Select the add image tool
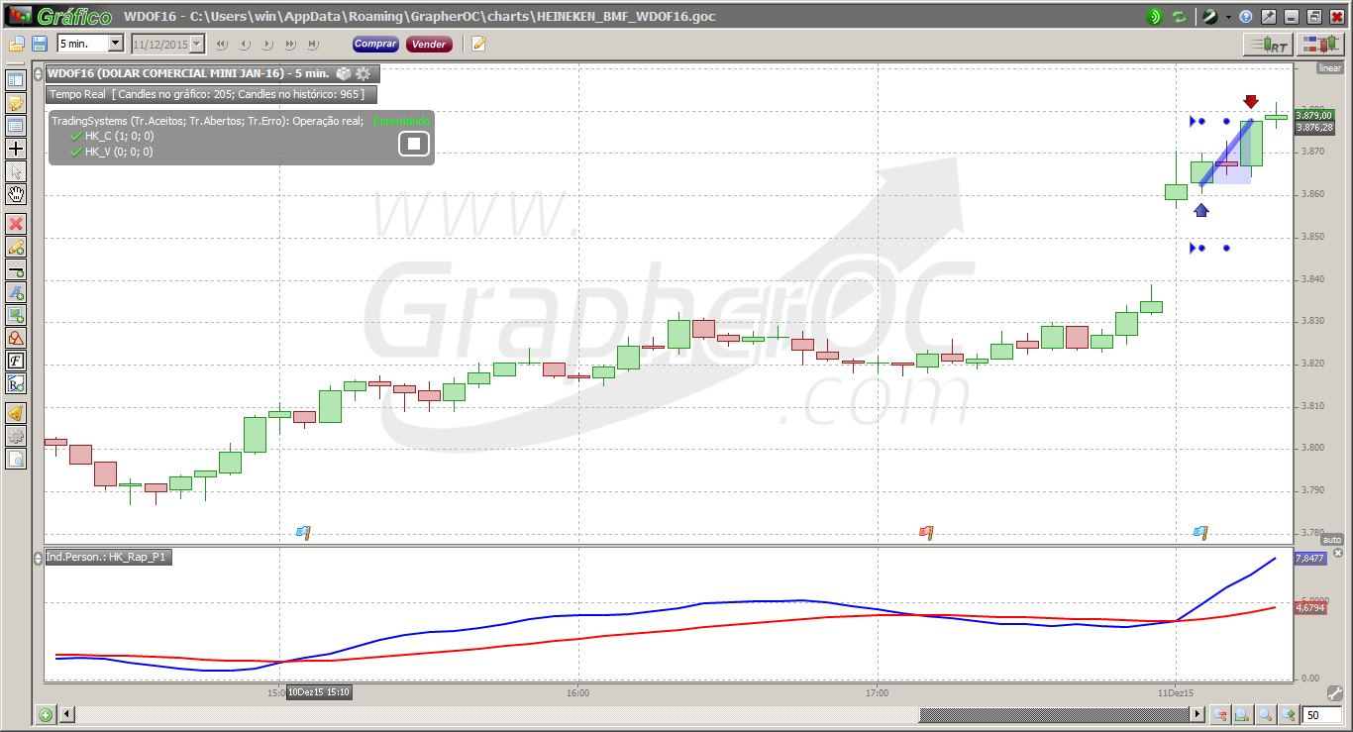This screenshot has height=732, width=1353. click(16, 315)
